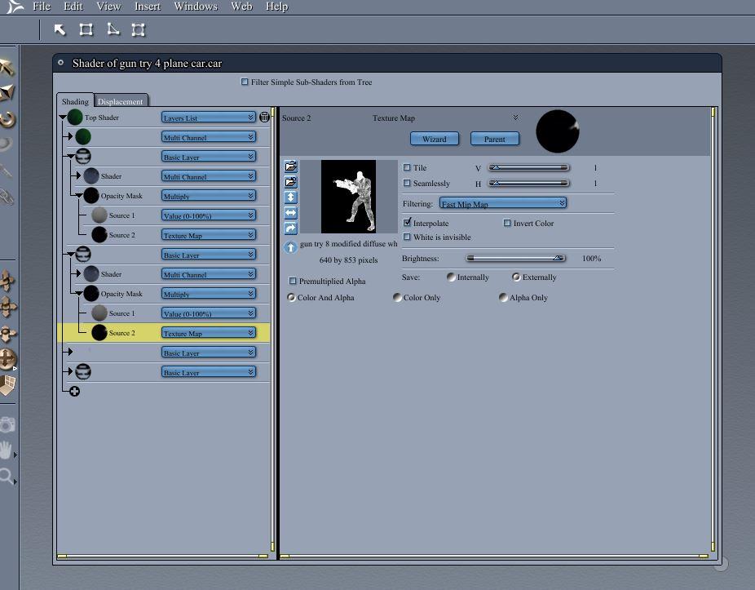Click the Wizard button

[x=435, y=139]
